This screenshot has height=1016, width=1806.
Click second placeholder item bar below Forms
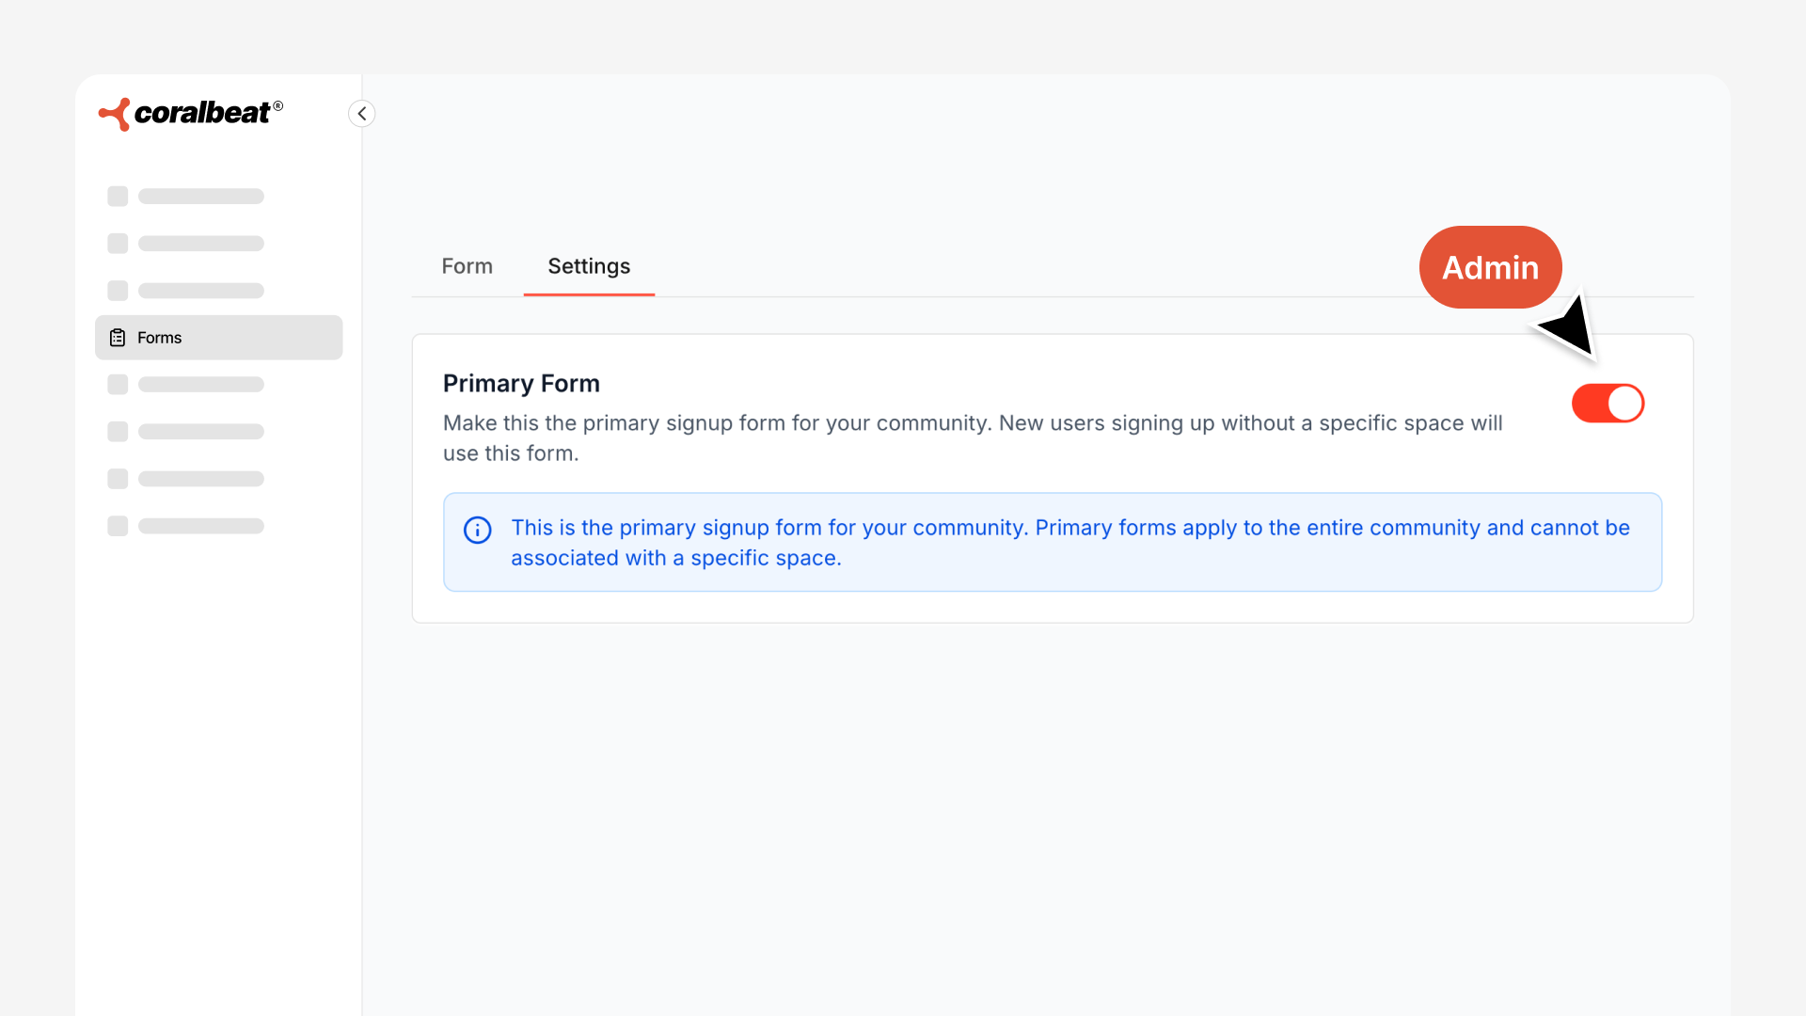coord(200,432)
